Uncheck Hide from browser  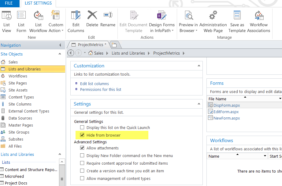[82, 135]
